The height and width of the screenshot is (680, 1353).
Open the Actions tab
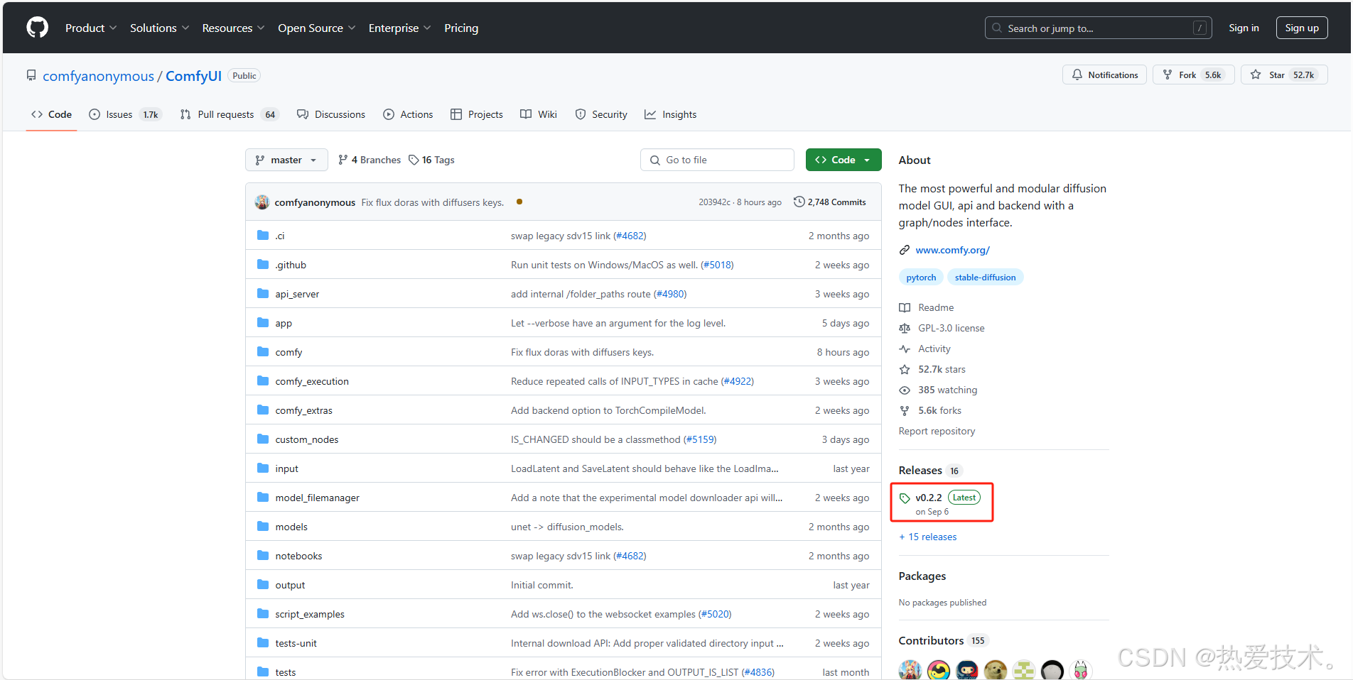pyautogui.click(x=408, y=114)
